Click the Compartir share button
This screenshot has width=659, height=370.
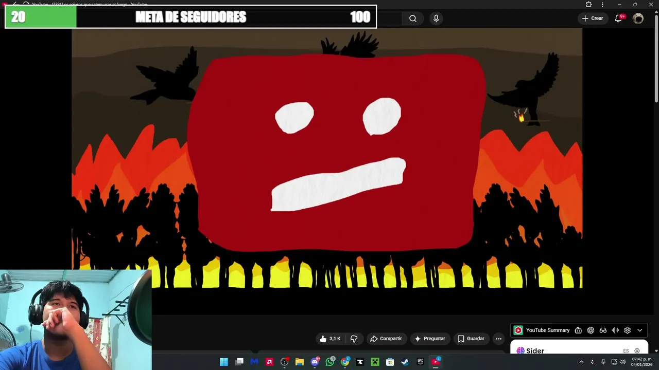(x=386, y=339)
